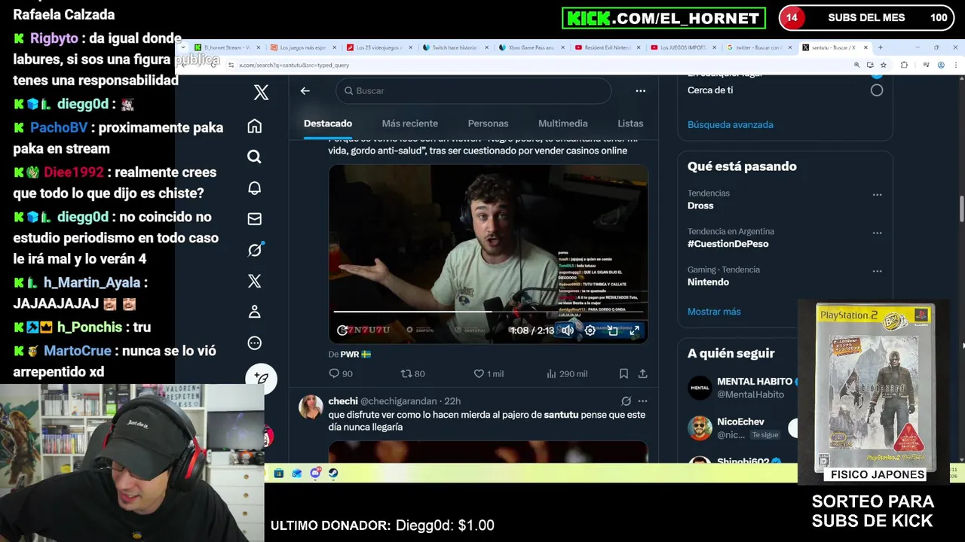Image resolution: width=965 pixels, height=542 pixels.
Task: Switch to Destacado tab
Action: (x=328, y=123)
